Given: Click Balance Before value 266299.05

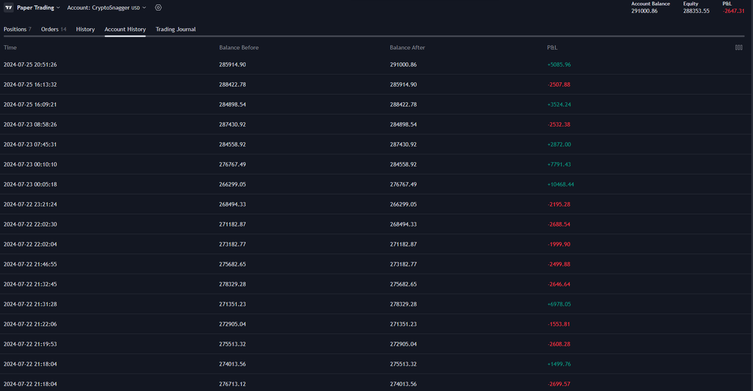Looking at the screenshot, I should (x=232, y=185).
